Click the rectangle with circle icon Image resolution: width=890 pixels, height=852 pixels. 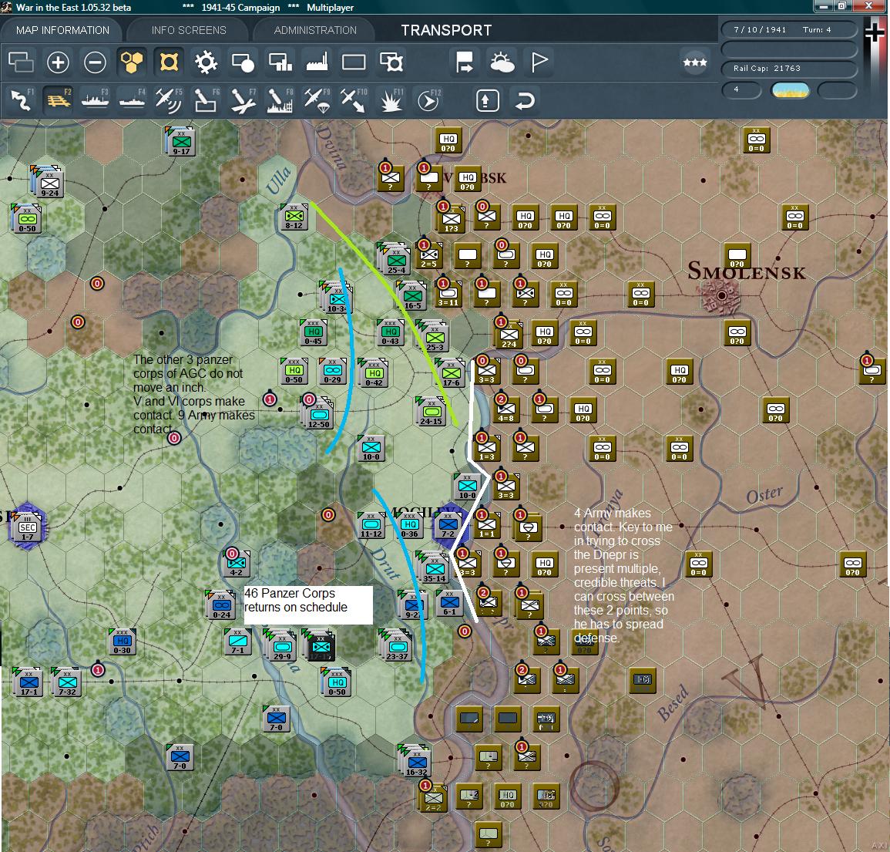click(243, 62)
